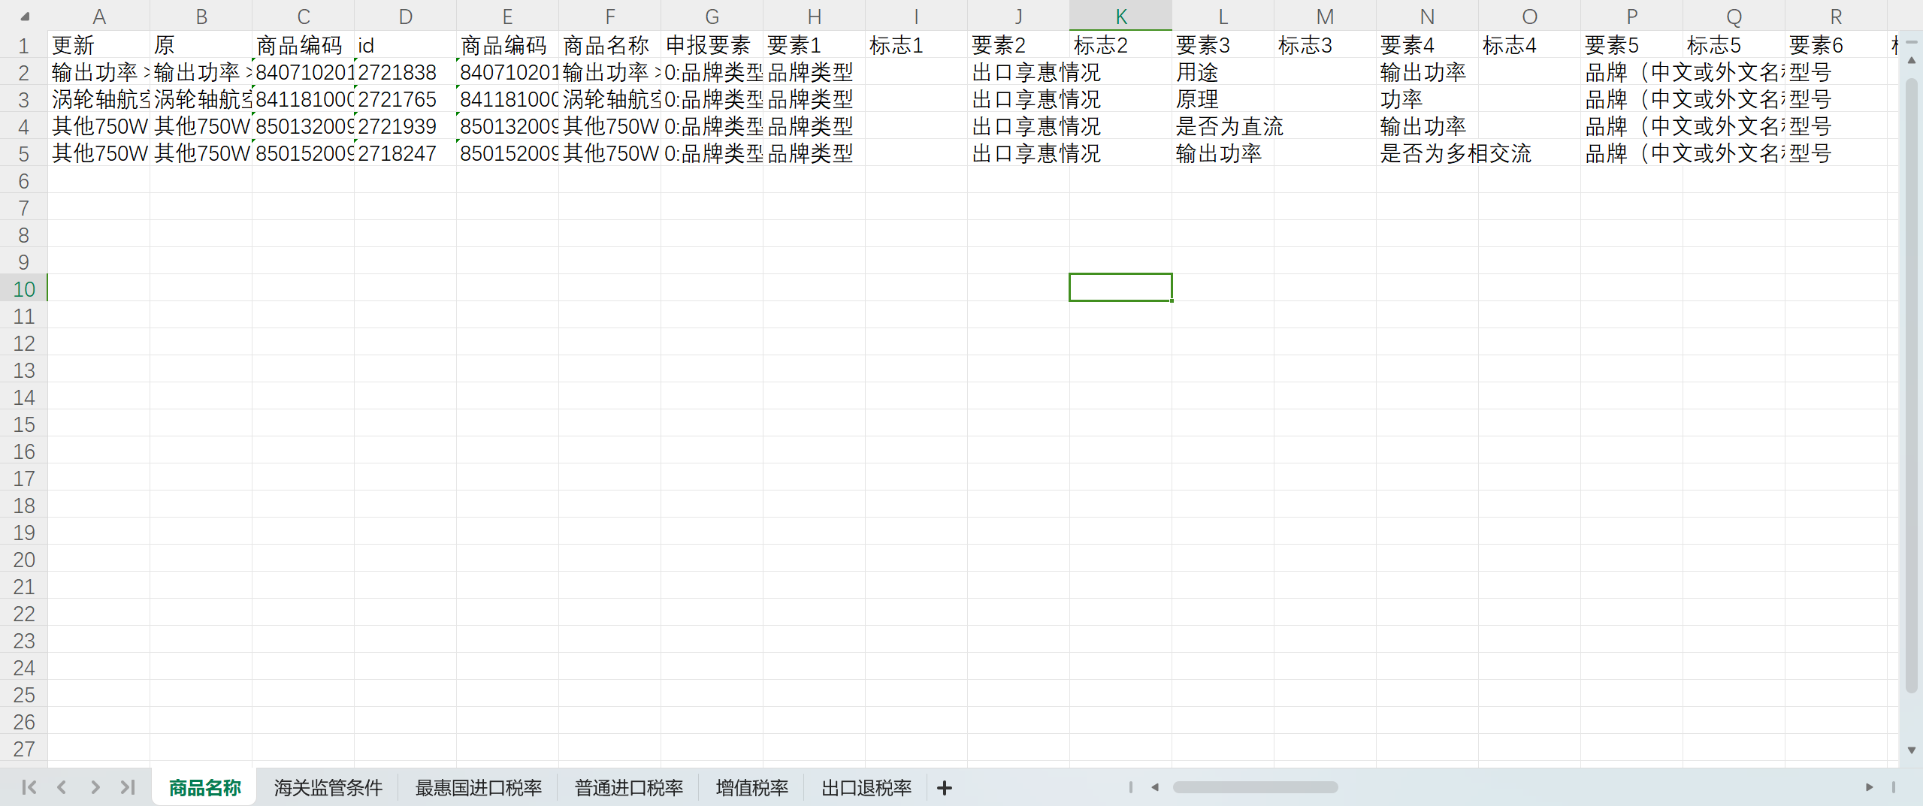1923x806 pixels.
Task: Jump to first sheet with navigation arrow
Action: 29,787
